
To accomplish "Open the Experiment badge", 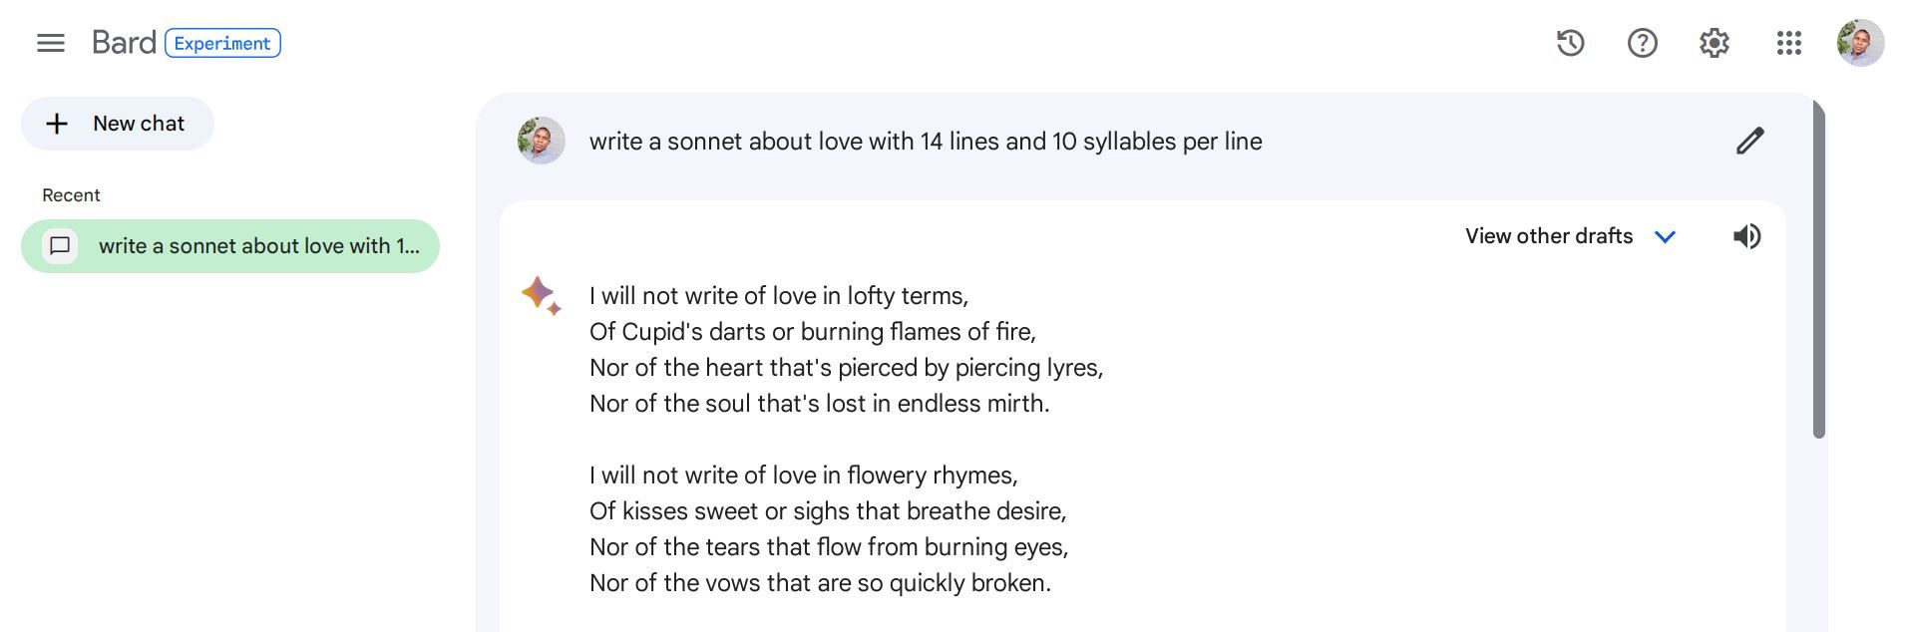I will click(222, 43).
